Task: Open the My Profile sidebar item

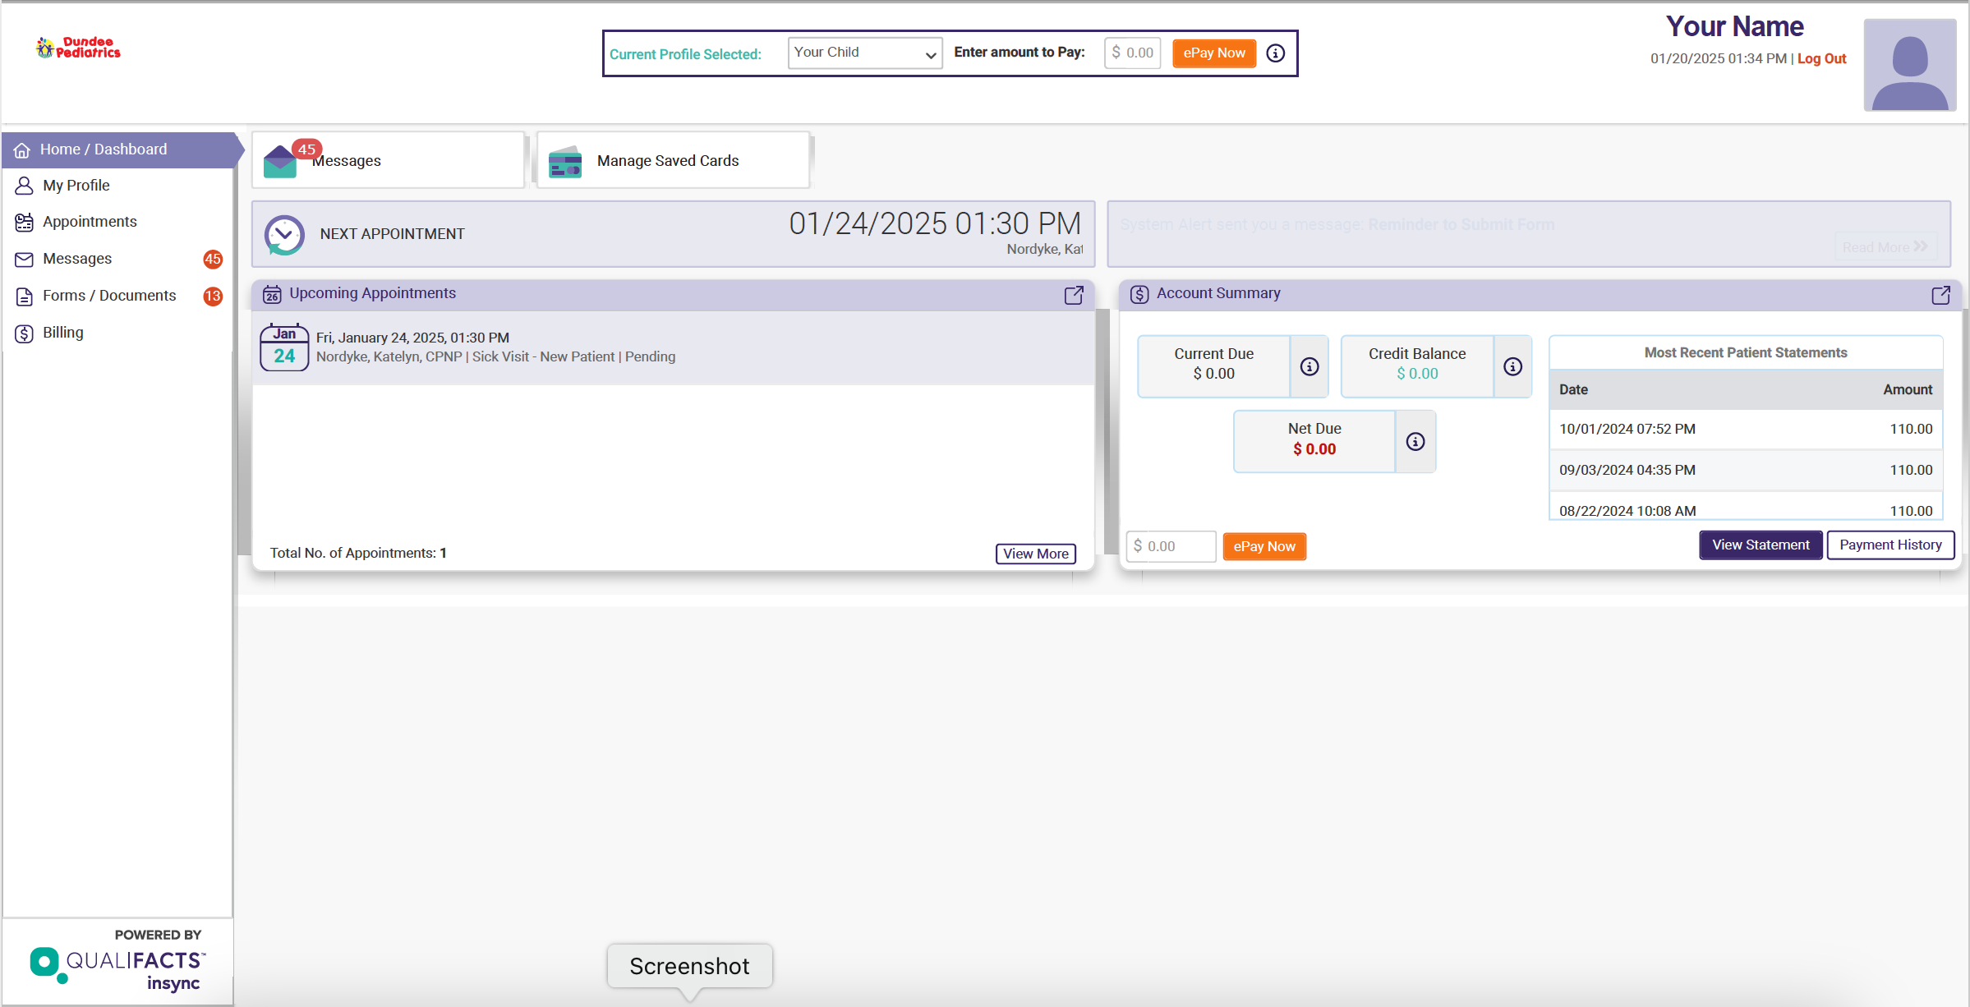Action: click(x=76, y=186)
